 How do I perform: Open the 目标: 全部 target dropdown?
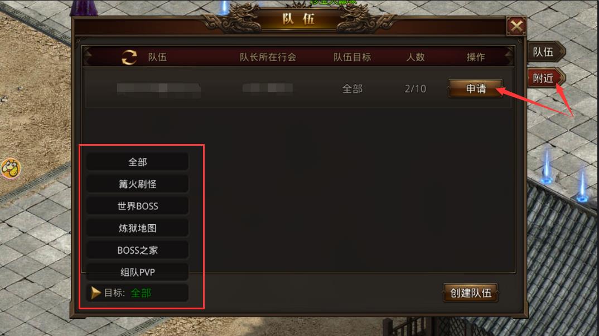click(x=138, y=293)
